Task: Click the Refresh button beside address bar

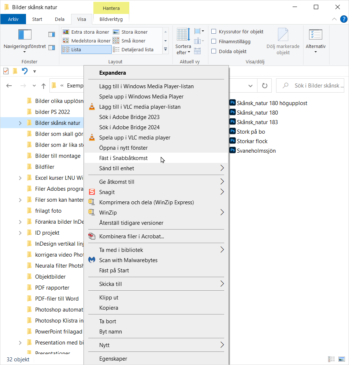Action: [x=264, y=86]
